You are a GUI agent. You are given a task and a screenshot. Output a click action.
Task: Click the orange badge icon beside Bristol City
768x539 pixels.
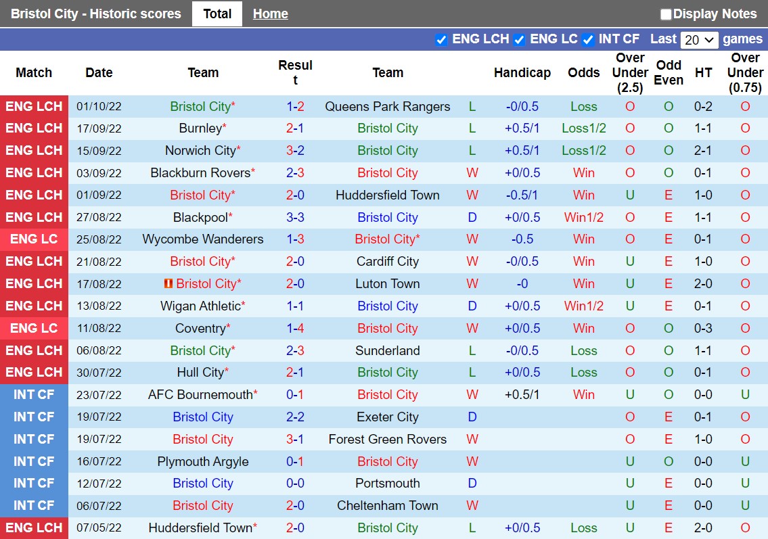(x=168, y=283)
